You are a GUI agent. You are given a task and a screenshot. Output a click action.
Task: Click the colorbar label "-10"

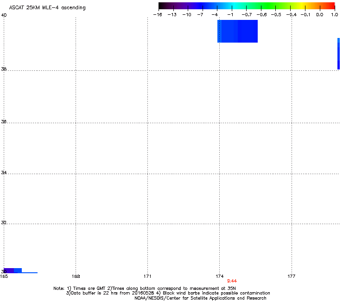coord(187,15)
